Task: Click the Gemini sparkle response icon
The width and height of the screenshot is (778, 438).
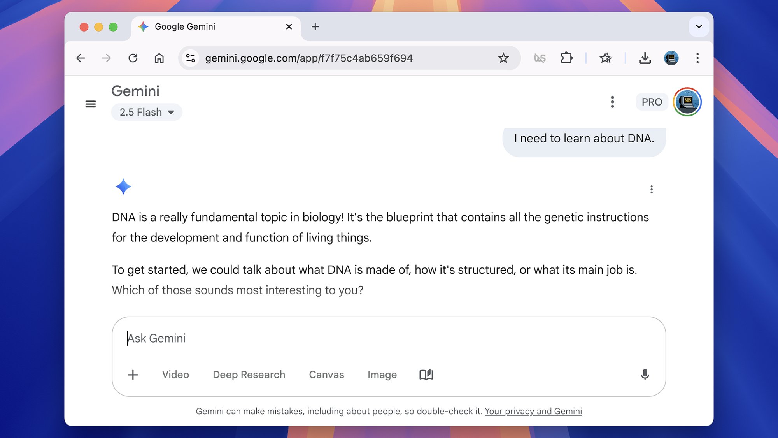Action: pos(123,186)
